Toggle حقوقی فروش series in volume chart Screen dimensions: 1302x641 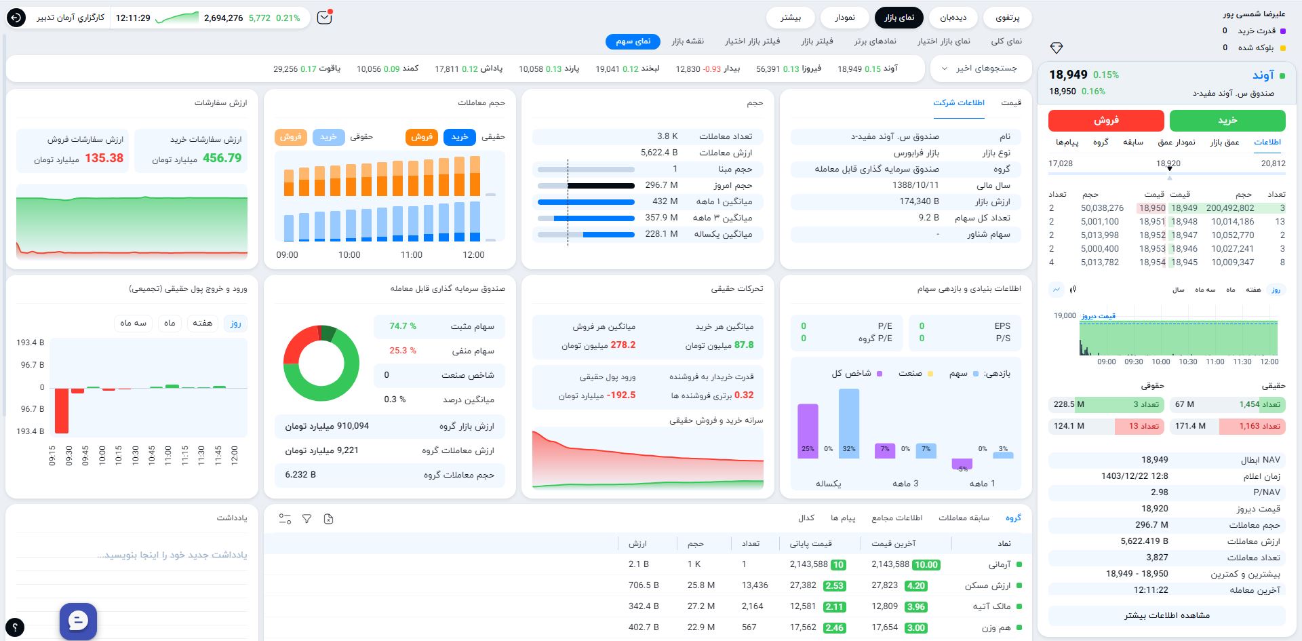point(291,137)
